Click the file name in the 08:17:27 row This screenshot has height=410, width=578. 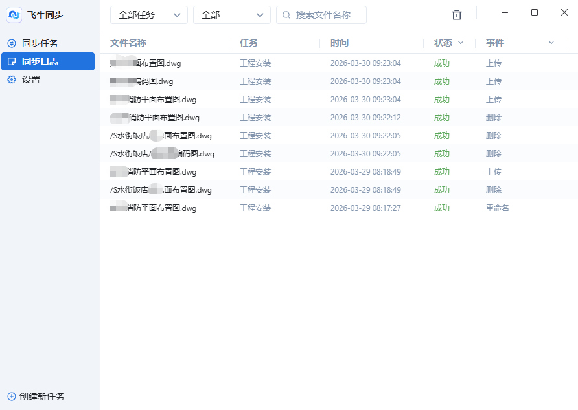pyautogui.click(x=154, y=208)
